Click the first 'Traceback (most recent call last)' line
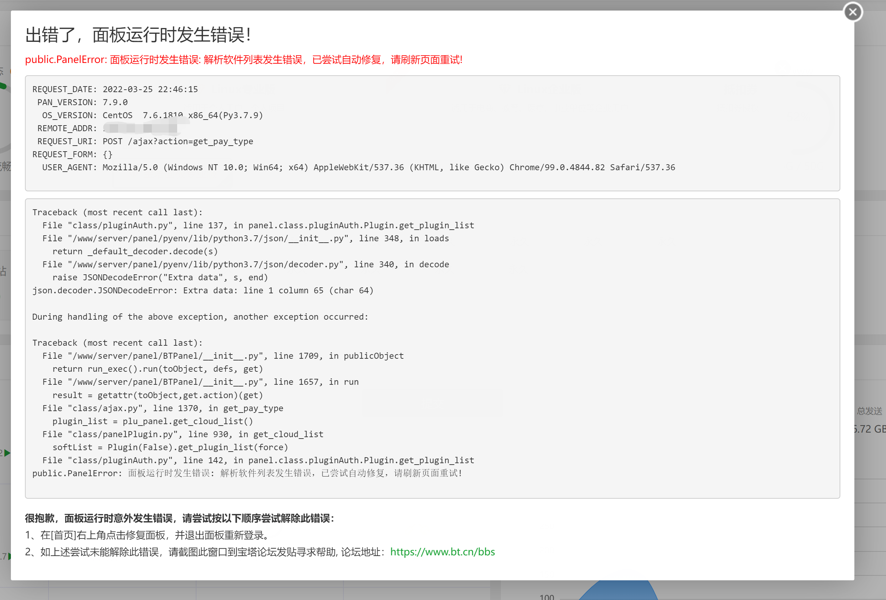This screenshot has height=600, width=886. [x=117, y=212]
